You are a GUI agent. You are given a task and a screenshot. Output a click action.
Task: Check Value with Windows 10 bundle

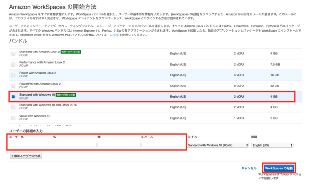[x=13, y=118]
